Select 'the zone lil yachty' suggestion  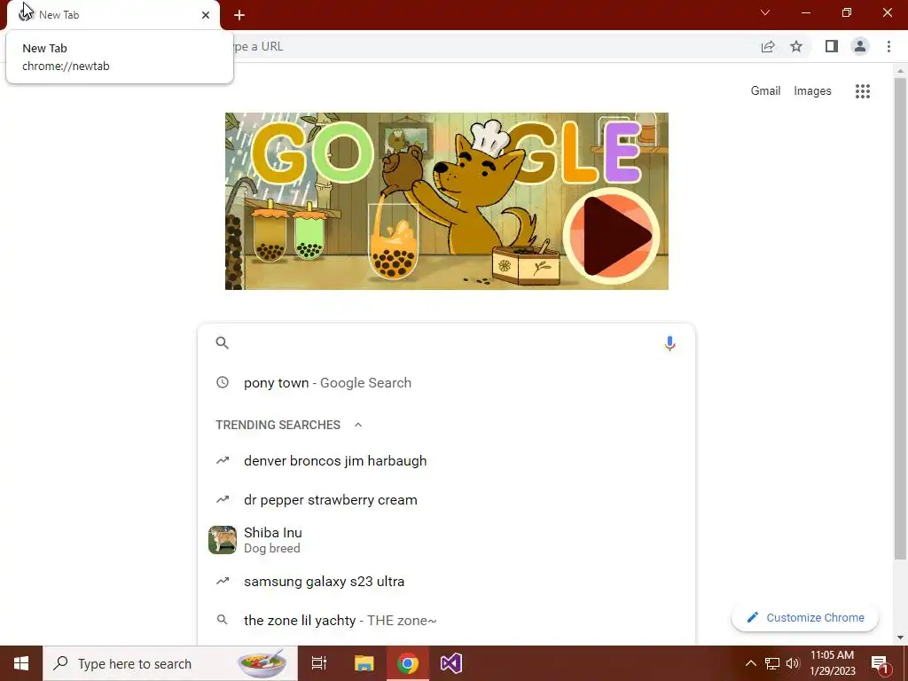446,620
